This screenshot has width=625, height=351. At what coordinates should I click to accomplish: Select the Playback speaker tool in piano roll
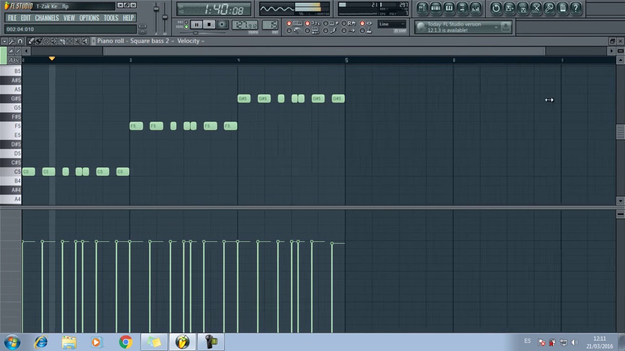(x=85, y=41)
